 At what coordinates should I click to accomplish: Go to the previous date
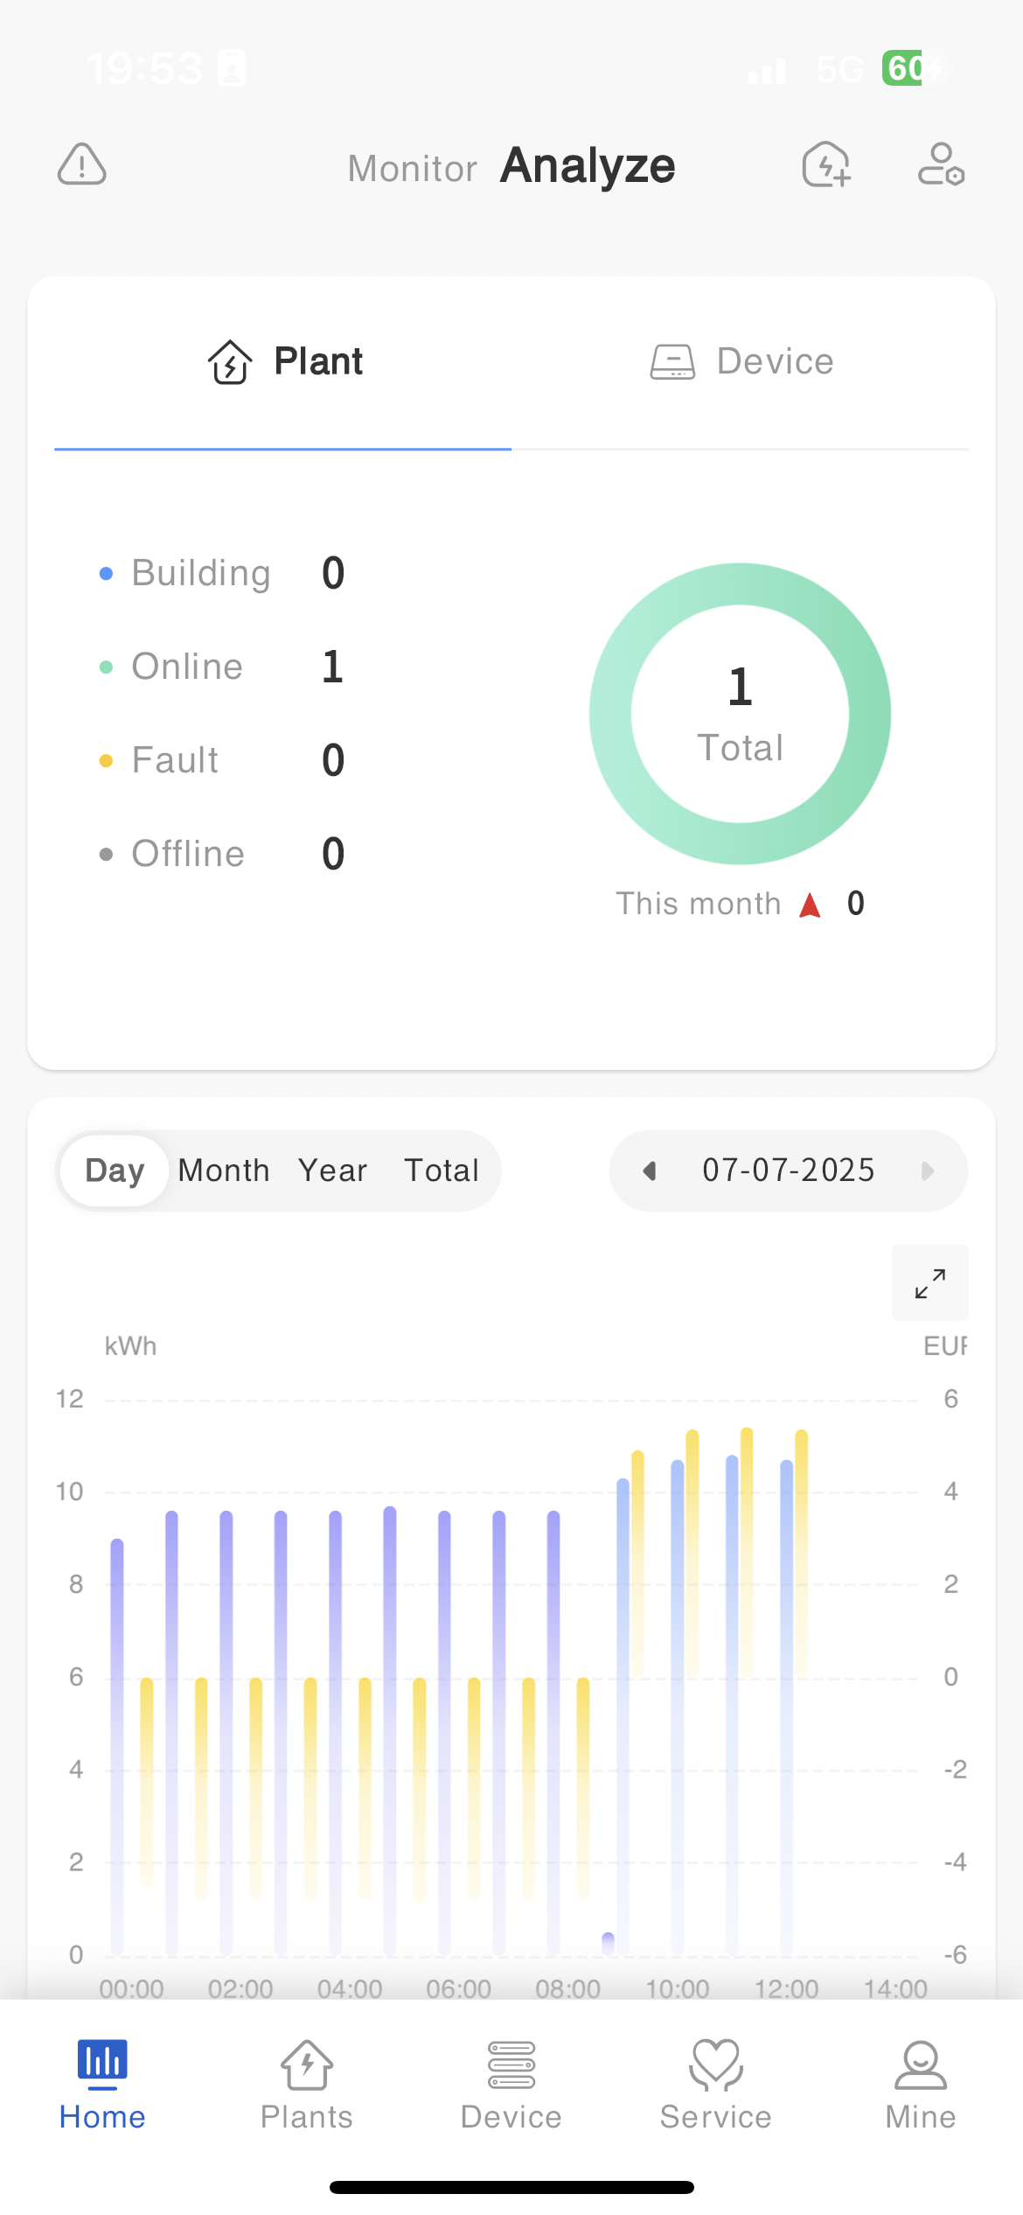[x=650, y=1170]
